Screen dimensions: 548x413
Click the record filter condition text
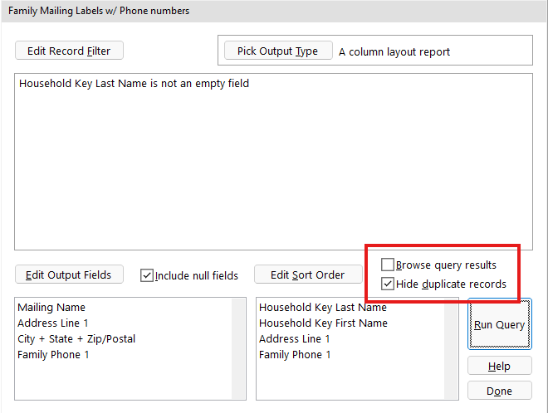click(x=134, y=84)
